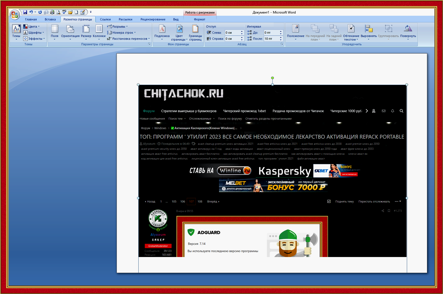Switch to the Рецензирование tab
Image resolution: width=443 pixels, height=294 pixels.
coord(153,19)
